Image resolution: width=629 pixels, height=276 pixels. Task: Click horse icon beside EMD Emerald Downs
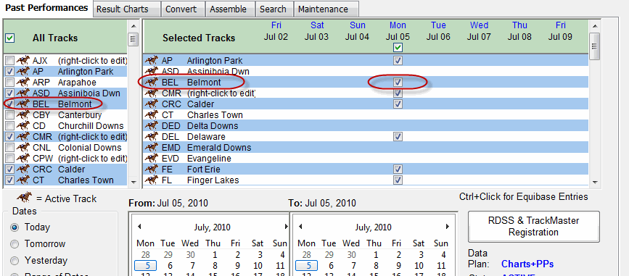point(151,147)
